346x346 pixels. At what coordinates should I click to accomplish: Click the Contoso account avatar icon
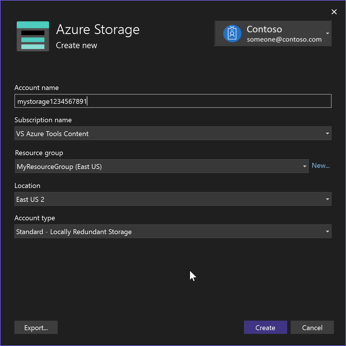click(x=232, y=33)
